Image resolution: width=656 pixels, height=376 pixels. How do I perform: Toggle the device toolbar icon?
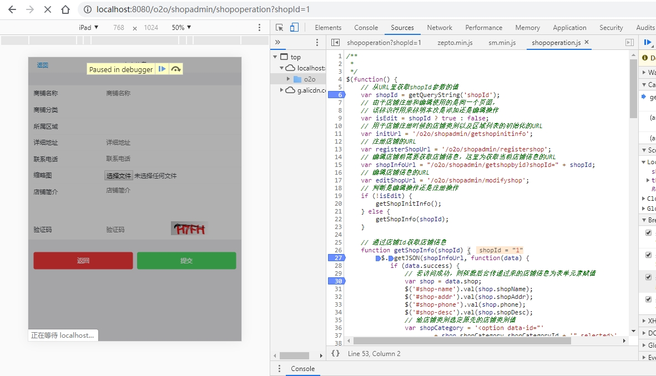point(294,27)
